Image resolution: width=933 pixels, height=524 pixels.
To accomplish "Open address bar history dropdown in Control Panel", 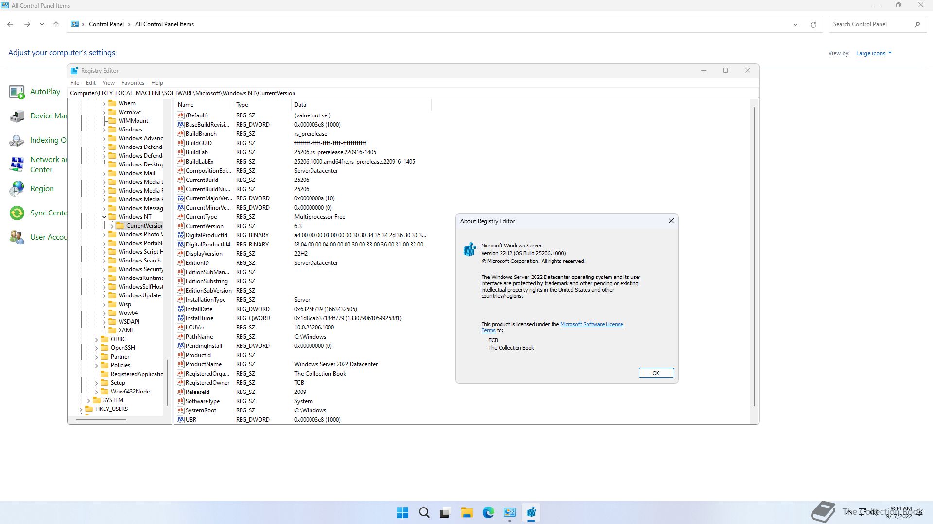I will (795, 24).
